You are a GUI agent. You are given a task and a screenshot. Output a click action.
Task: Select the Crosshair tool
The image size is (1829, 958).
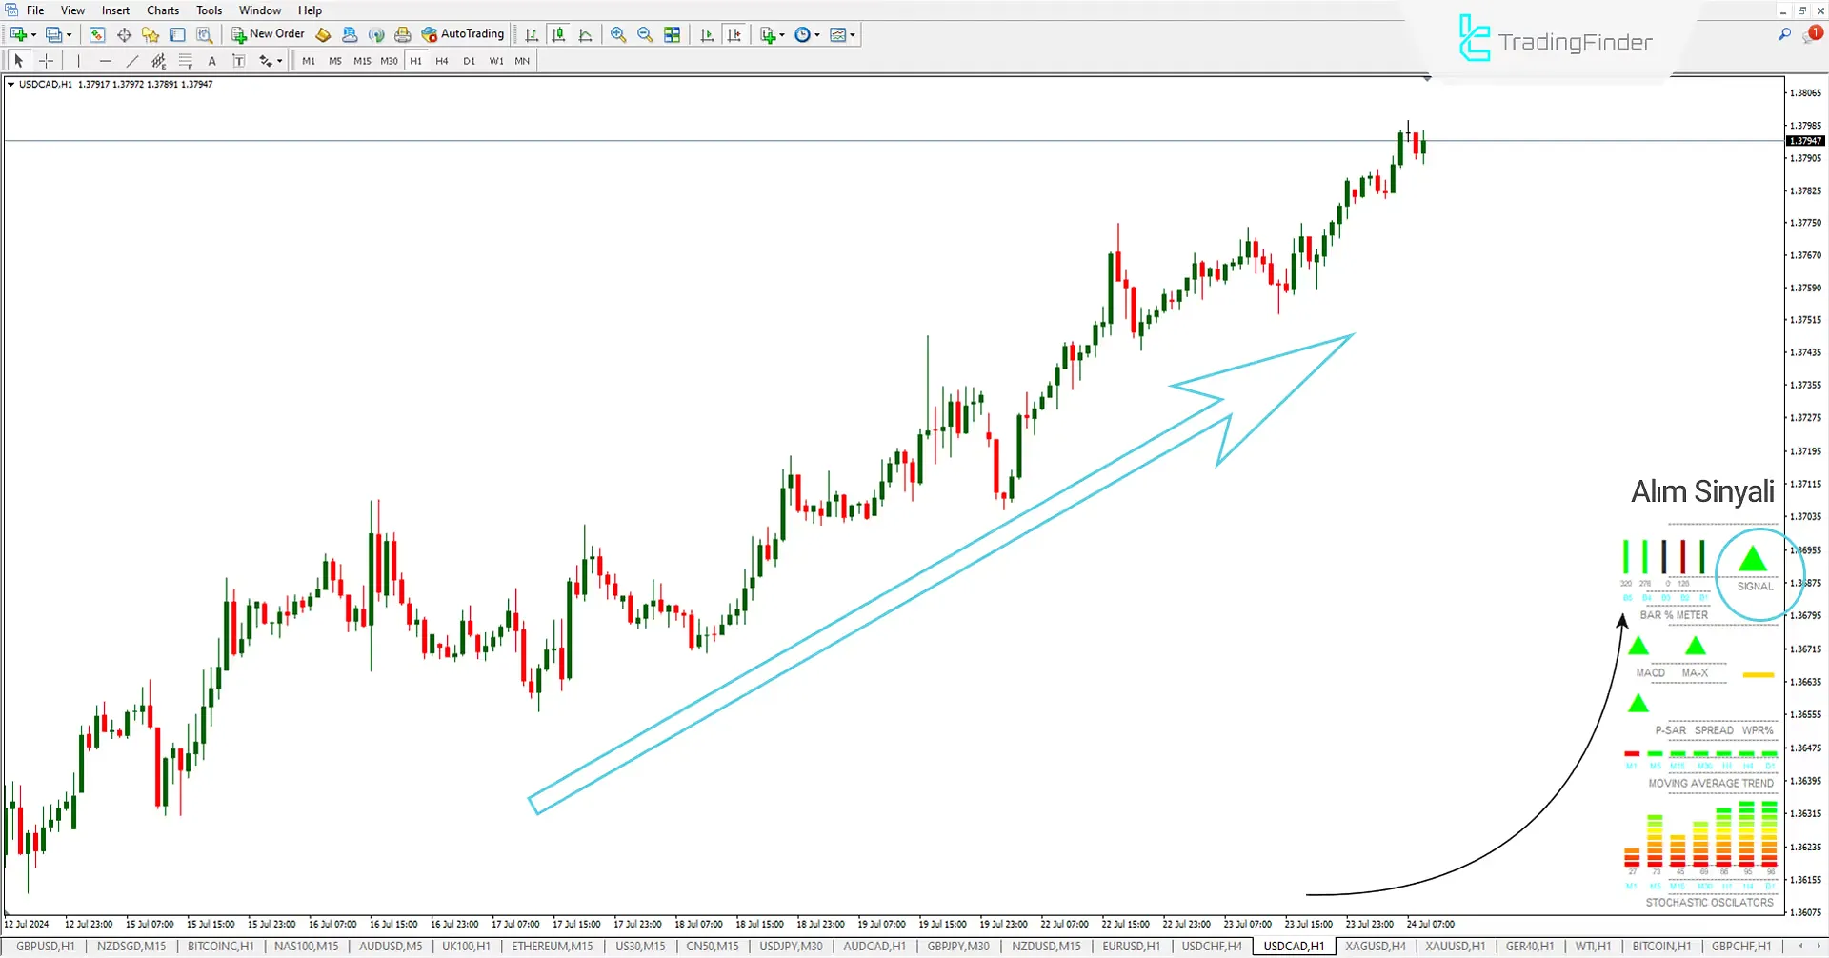(46, 60)
